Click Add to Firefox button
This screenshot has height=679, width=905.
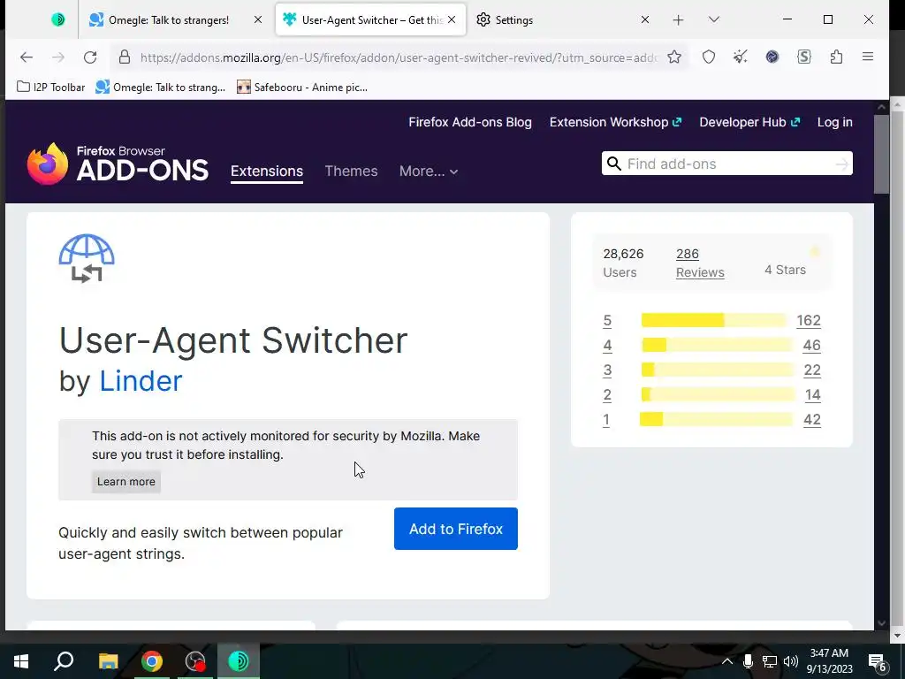(x=456, y=529)
